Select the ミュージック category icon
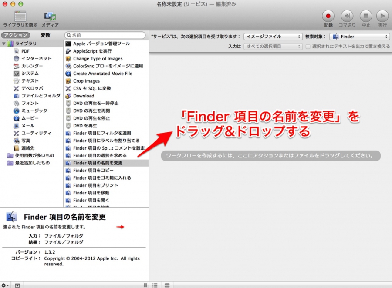The width and height of the screenshot is (392, 288). click(16, 111)
